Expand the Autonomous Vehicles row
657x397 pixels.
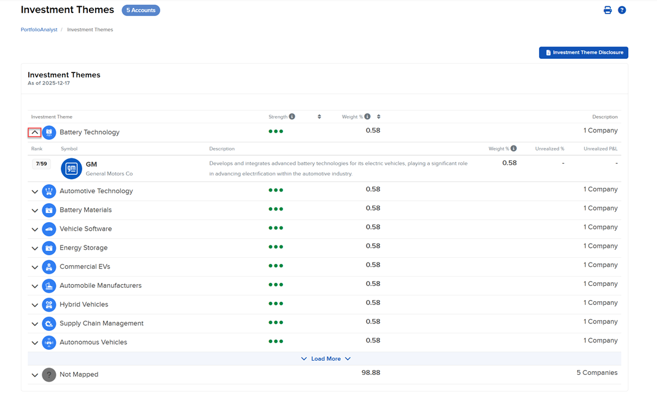35,343
